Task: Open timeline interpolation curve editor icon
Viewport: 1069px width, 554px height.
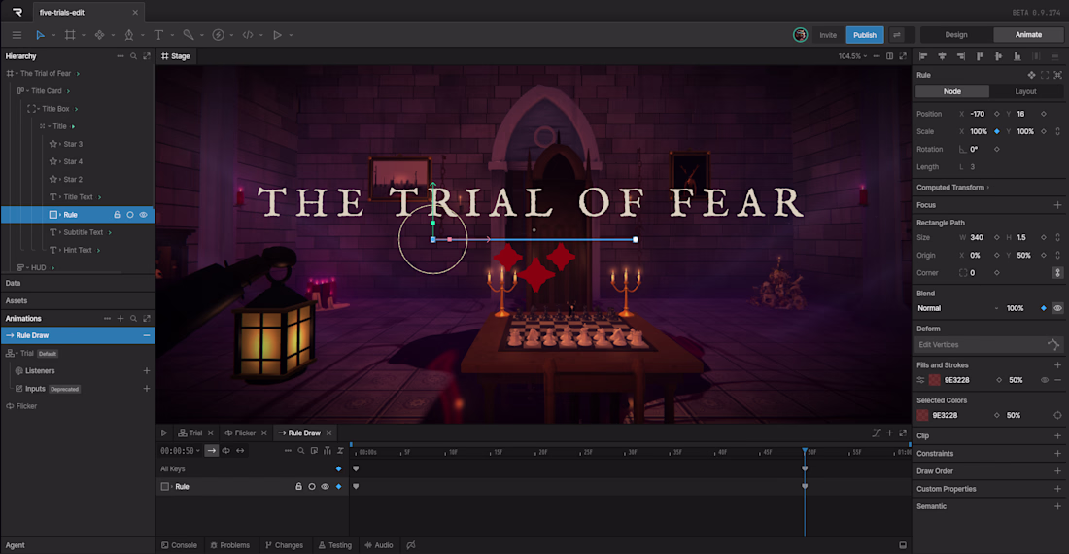Action: [x=876, y=433]
